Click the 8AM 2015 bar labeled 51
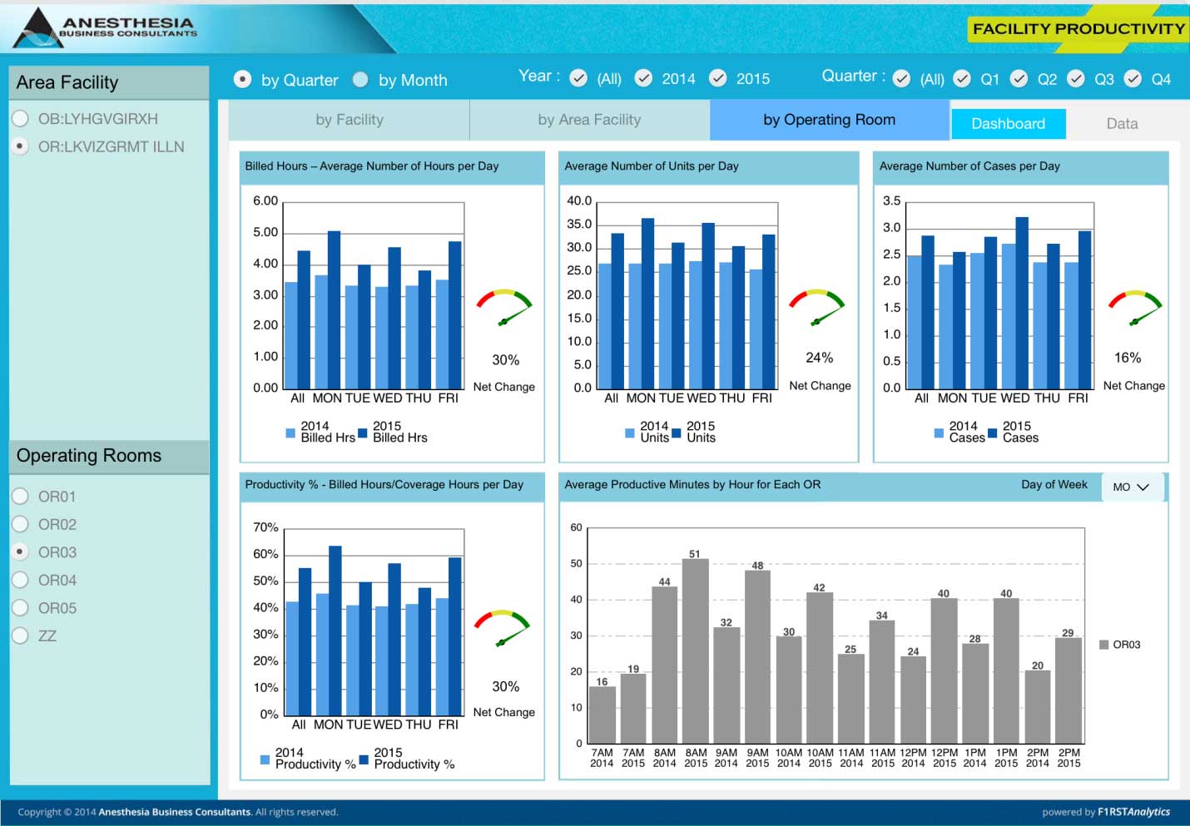1190x826 pixels. [695, 650]
